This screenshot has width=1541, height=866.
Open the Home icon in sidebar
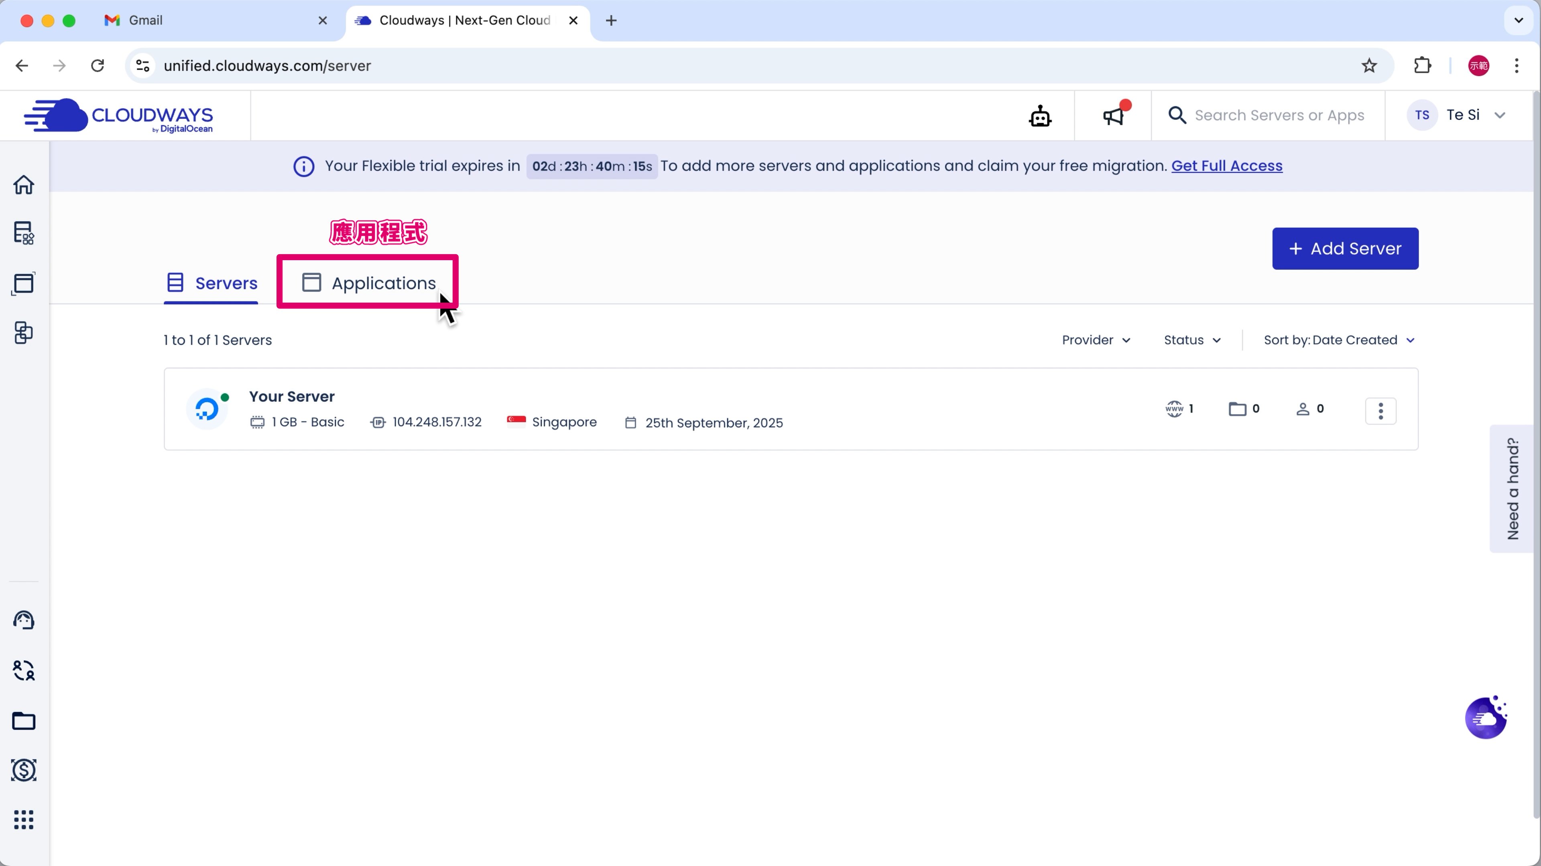point(24,185)
